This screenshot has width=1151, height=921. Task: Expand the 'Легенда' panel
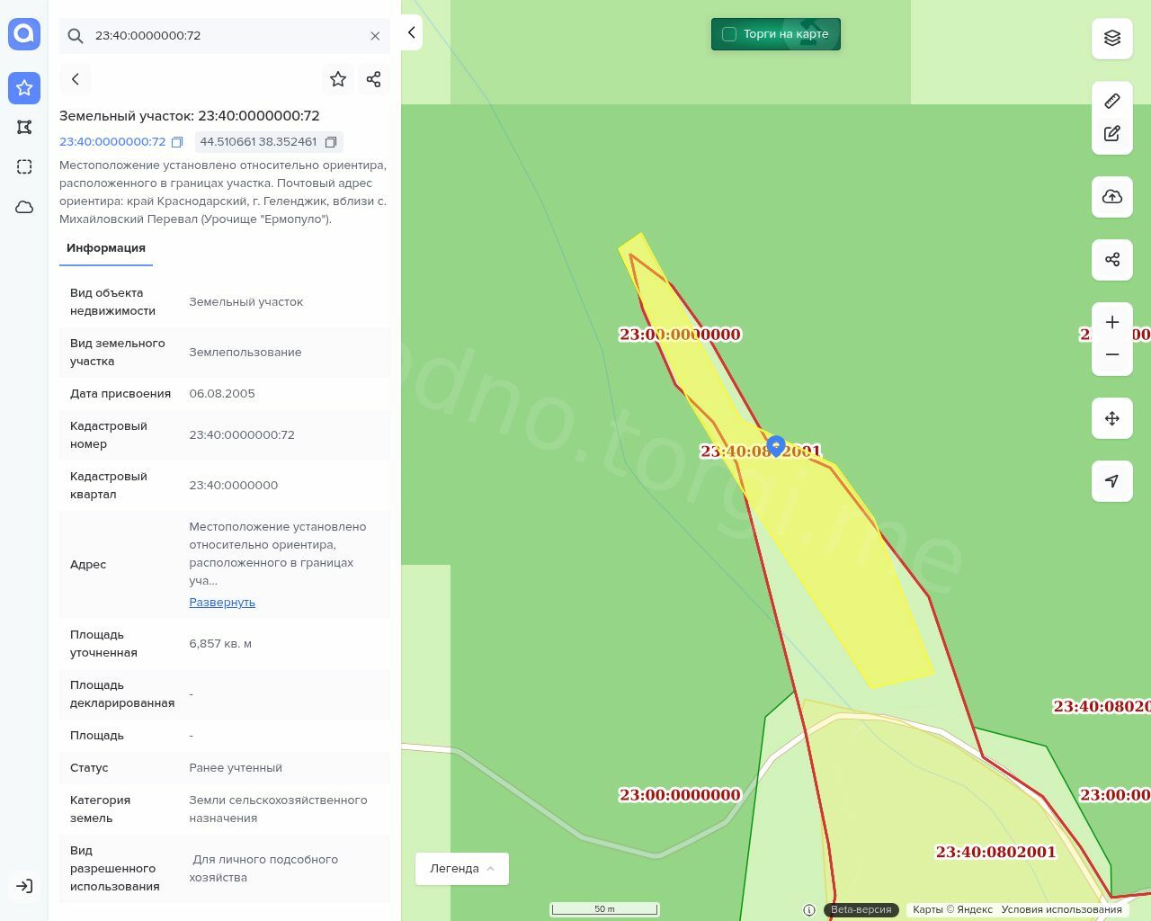click(461, 868)
